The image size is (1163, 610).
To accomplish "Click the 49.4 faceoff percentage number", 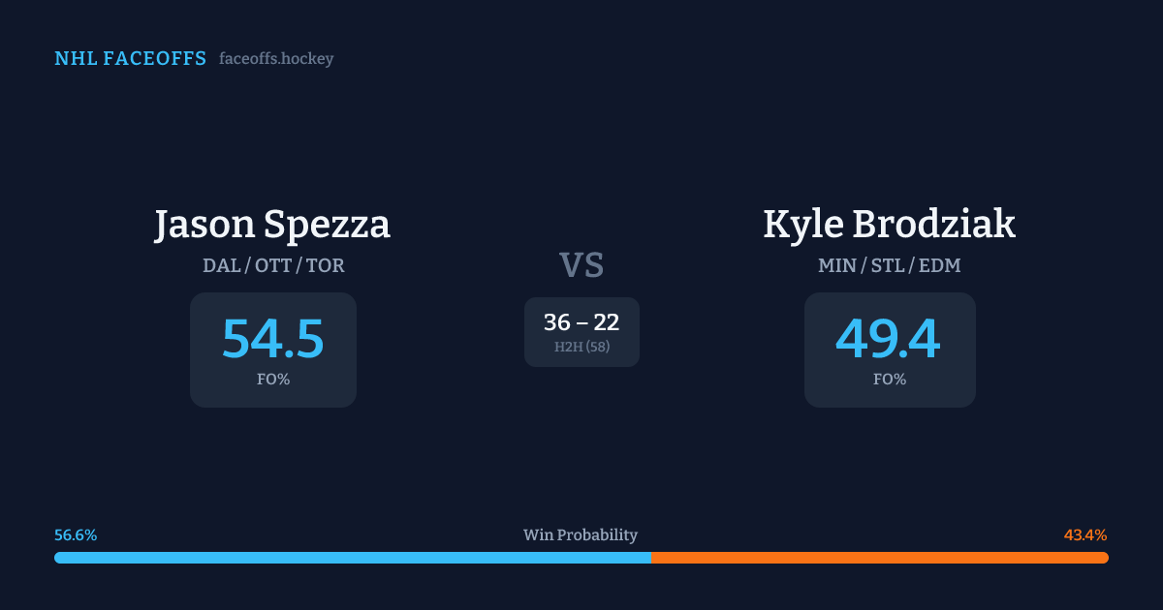I will point(889,339).
